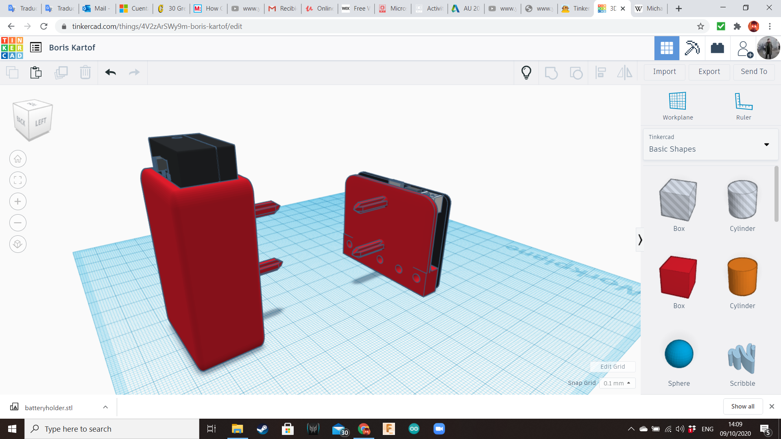This screenshot has width=781, height=439.
Task: Toggle the design list panel icon
Action: 36,48
